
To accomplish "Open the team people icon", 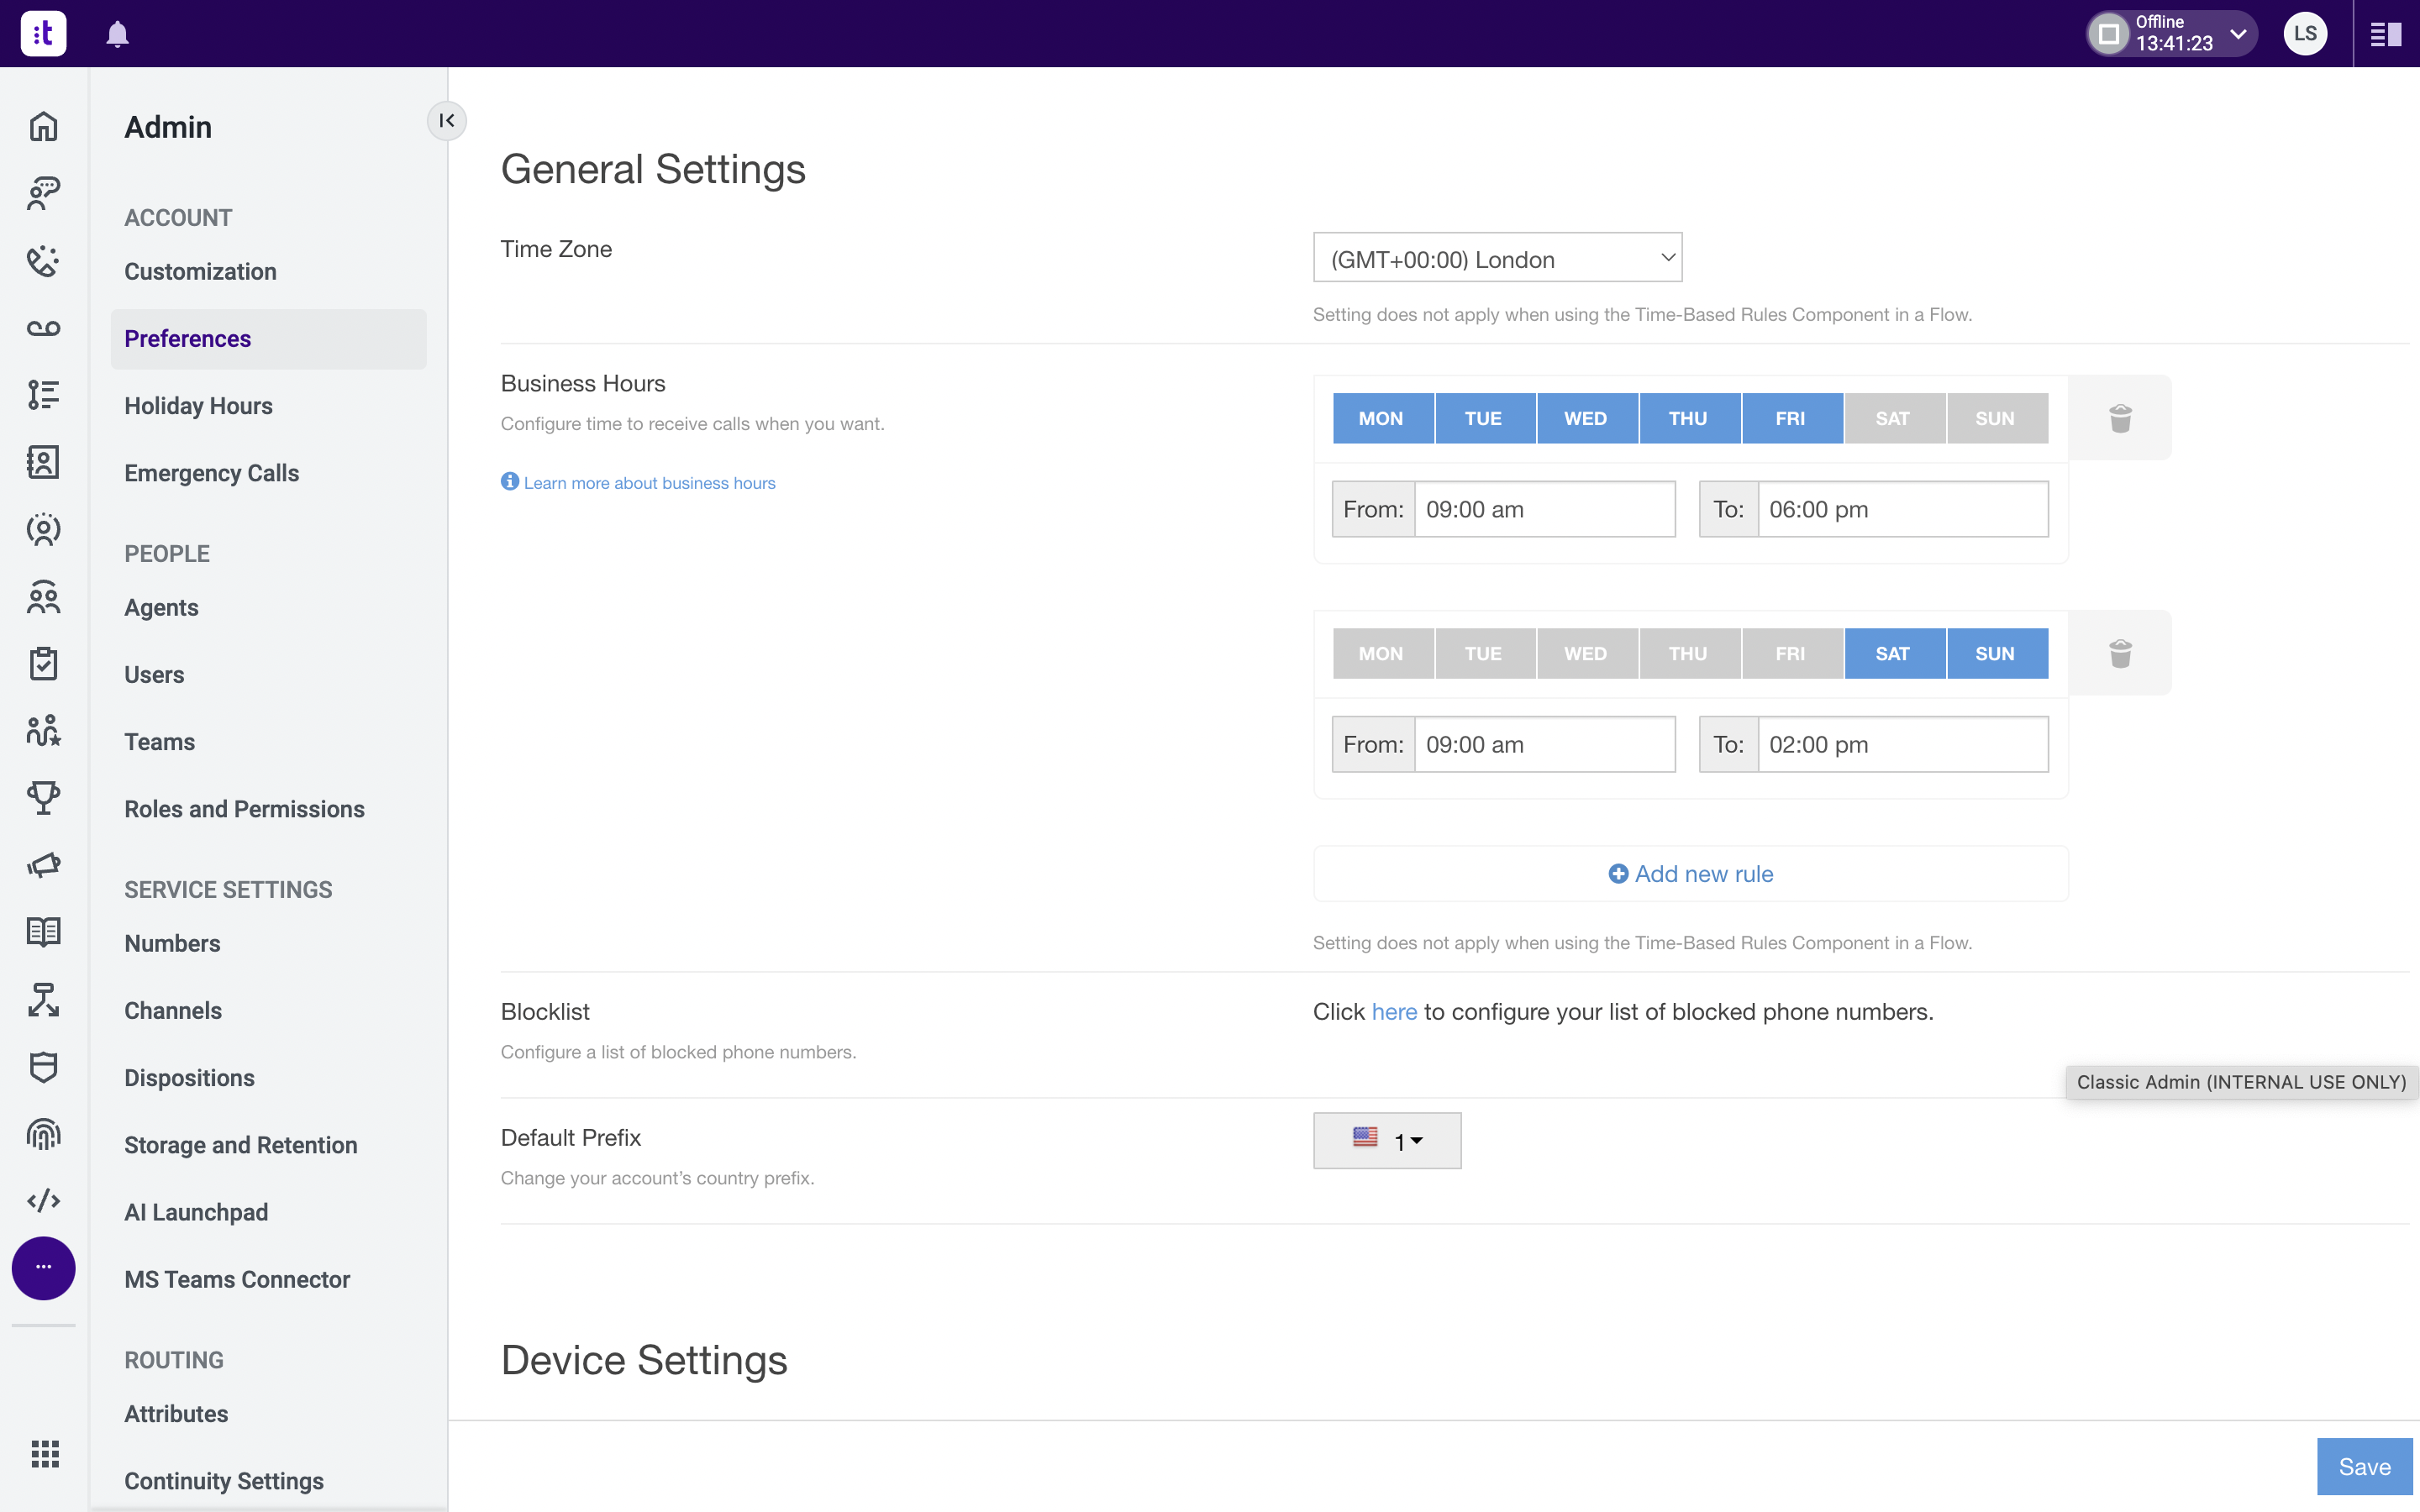I will coord(43,597).
